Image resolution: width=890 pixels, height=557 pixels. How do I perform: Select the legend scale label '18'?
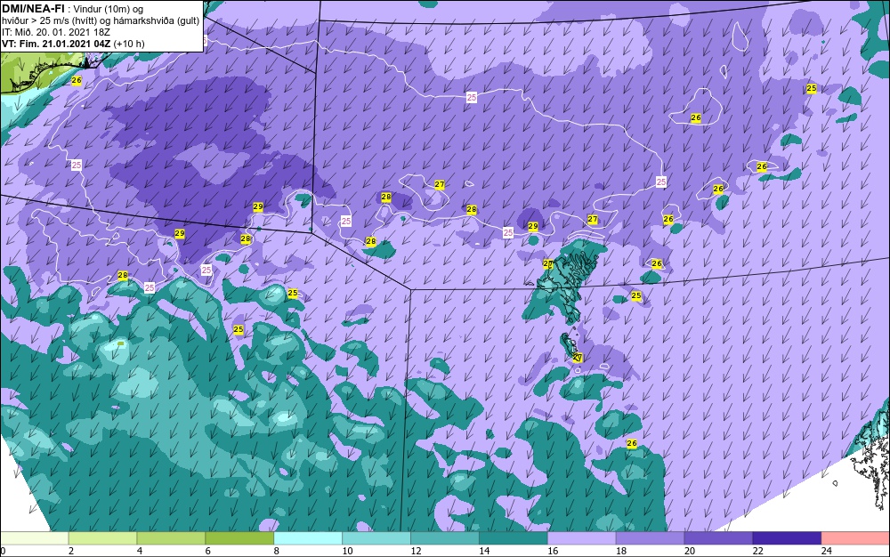(x=621, y=551)
